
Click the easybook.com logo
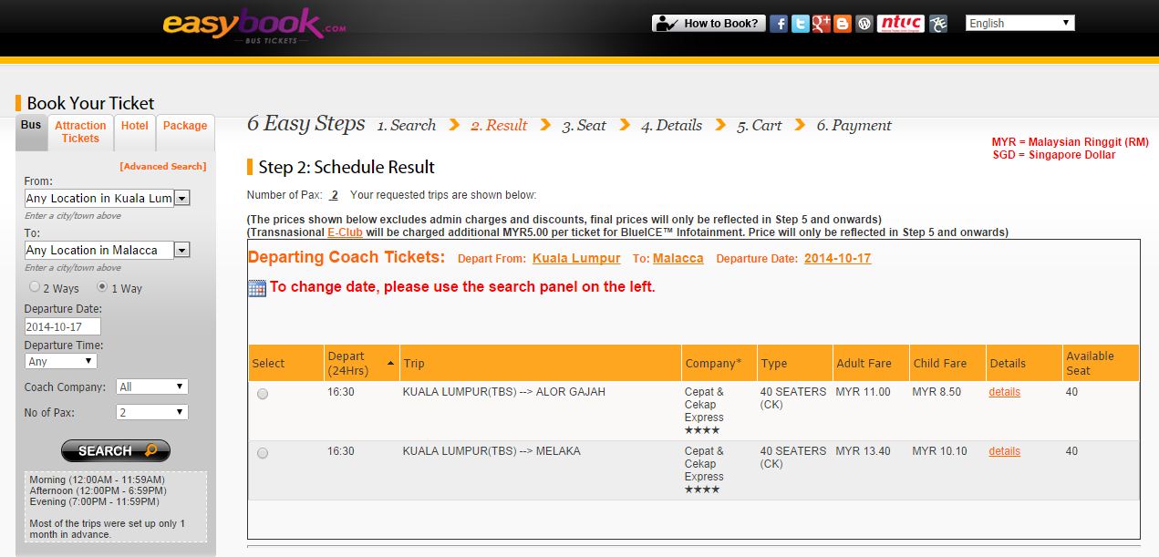pyautogui.click(x=254, y=25)
